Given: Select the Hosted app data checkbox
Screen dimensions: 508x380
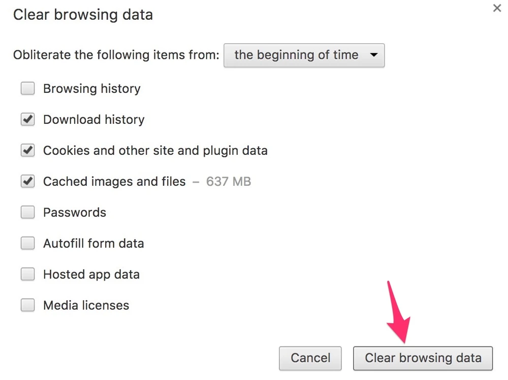Looking at the screenshot, I should pyautogui.click(x=27, y=274).
